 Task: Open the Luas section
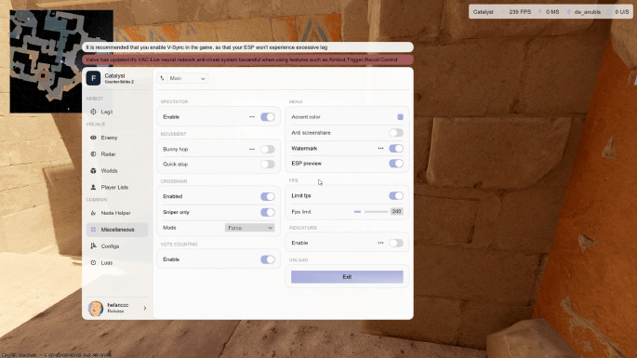(x=117, y=263)
